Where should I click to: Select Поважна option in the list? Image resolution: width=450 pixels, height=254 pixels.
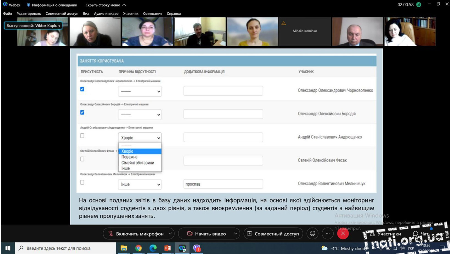pos(140,157)
